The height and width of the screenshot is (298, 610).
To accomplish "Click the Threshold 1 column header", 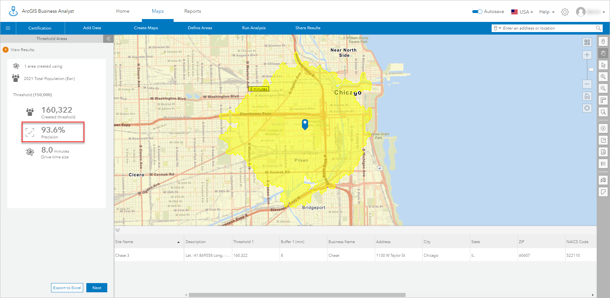I will click(x=255, y=242).
